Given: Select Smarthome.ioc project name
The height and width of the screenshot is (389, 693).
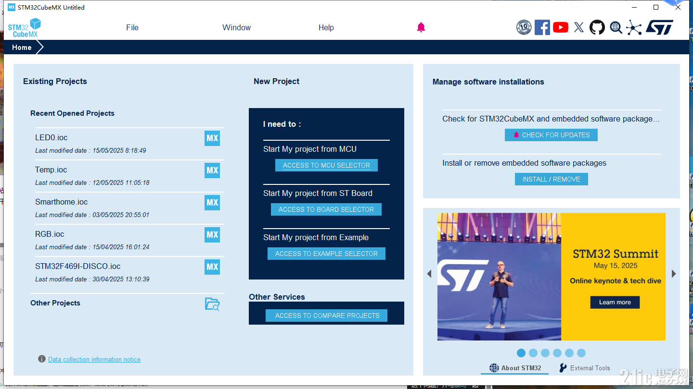Looking at the screenshot, I should point(62,202).
